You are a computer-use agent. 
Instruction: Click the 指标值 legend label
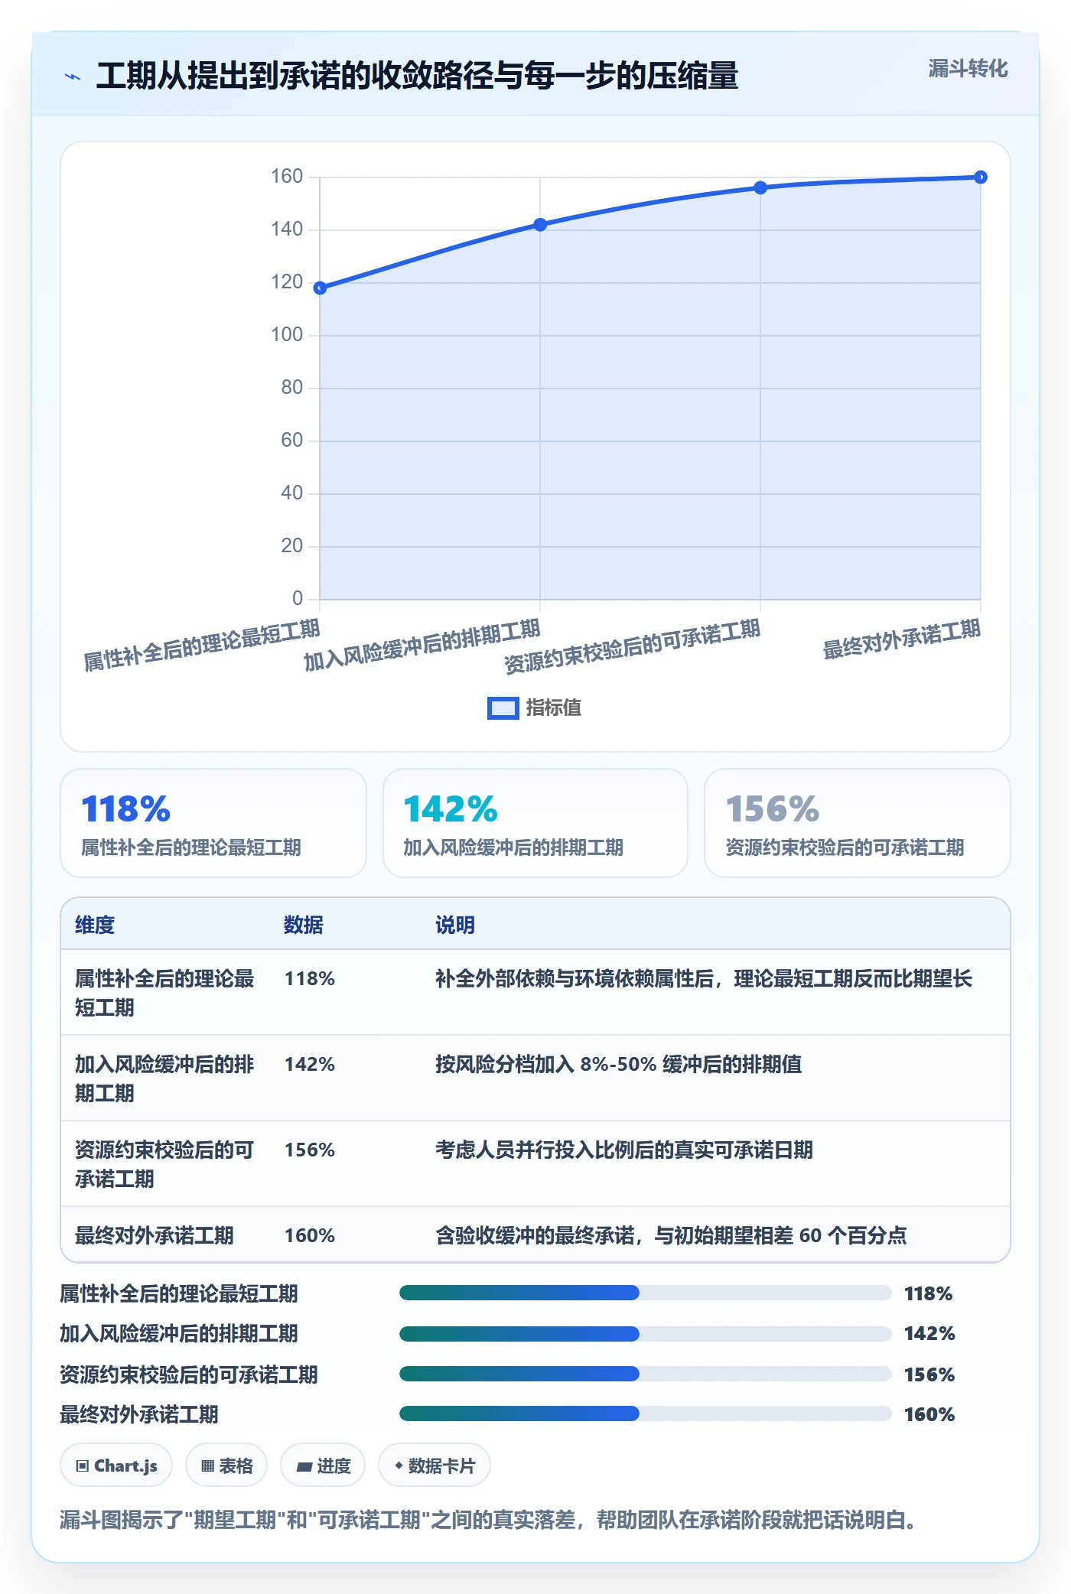click(554, 708)
